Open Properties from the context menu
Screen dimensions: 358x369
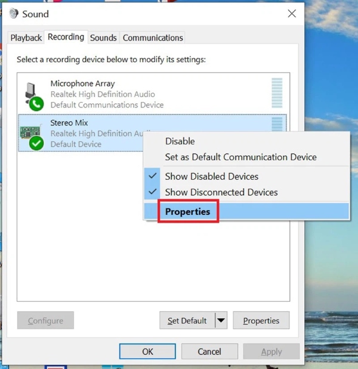[188, 211]
